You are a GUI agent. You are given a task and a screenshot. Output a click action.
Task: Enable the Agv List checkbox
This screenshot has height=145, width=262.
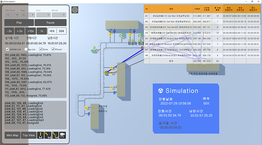pyautogui.click(x=25, y=49)
